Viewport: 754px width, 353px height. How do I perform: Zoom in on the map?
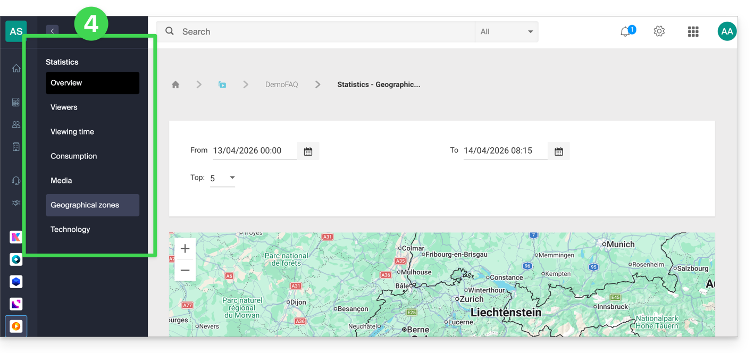pyautogui.click(x=185, y=249)
